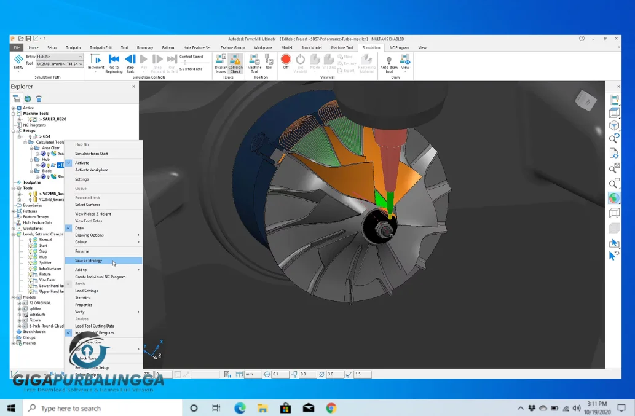Click Simulate from Start
Image resolution: width=635 pixels, height=416 pixels.
tap(92, 154)
